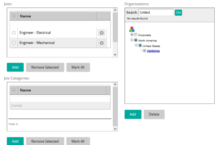This screenshot has width=216, height=145.
Task: Click the Engineer - Electrical job name
Action: pos(35,33)
